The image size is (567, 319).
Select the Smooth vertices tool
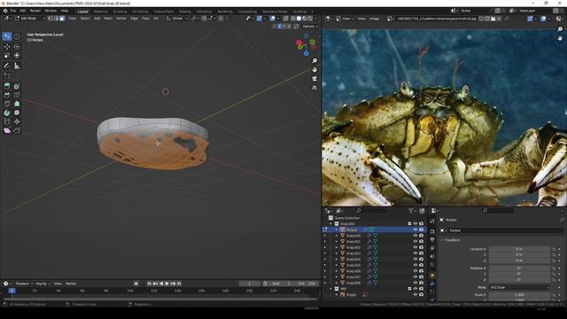pyautogui.click(x=17, y=113)
